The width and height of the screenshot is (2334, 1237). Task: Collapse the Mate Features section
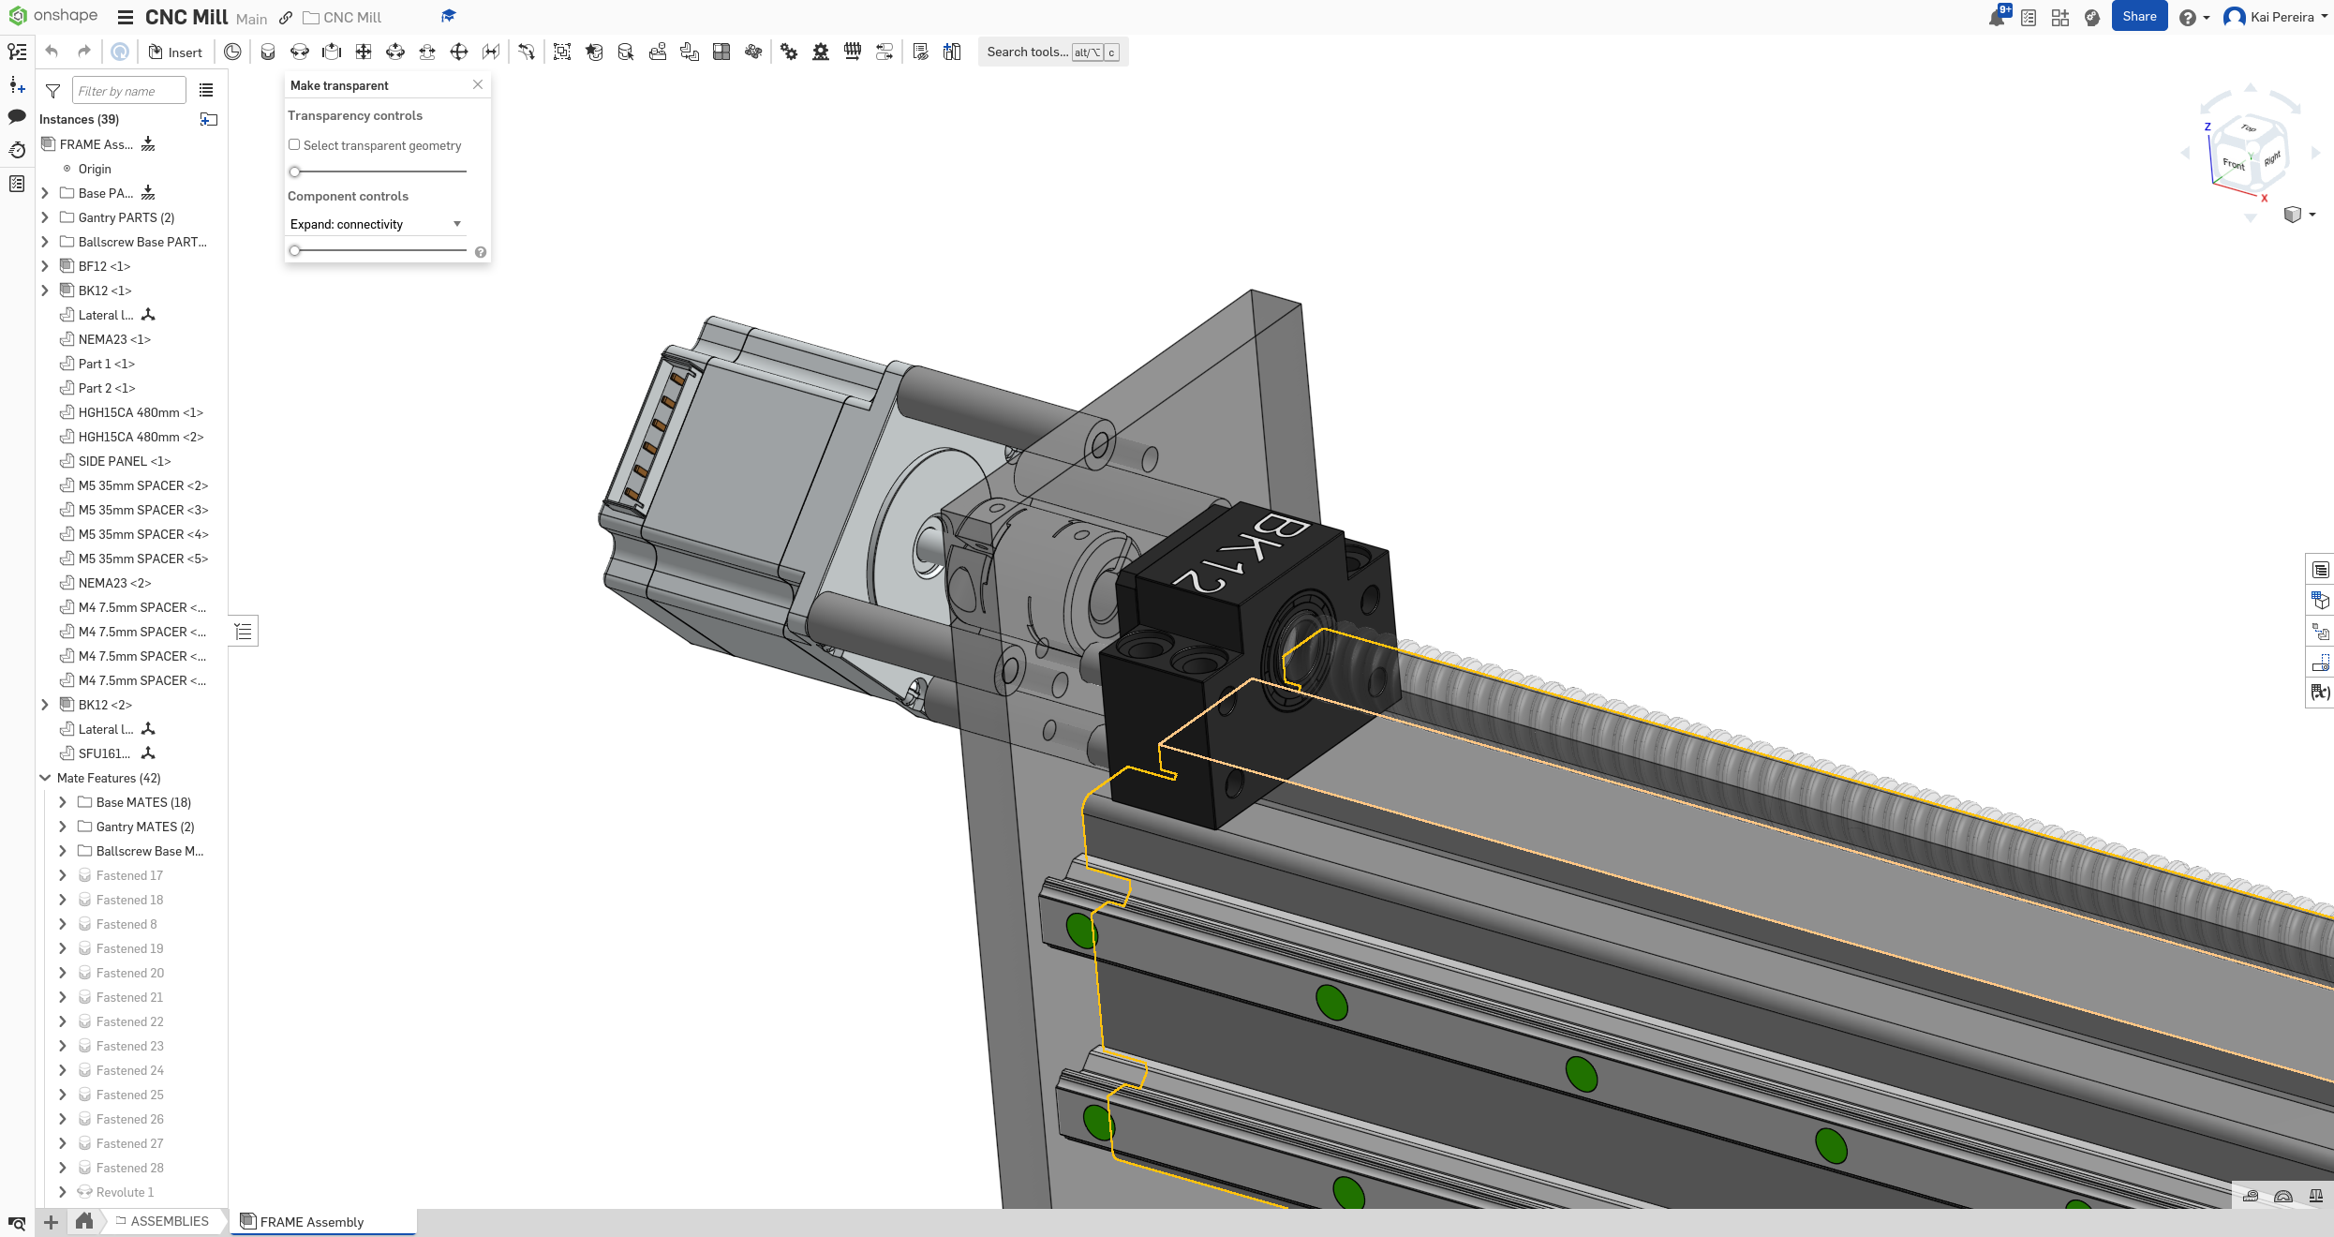pos(45,778)
